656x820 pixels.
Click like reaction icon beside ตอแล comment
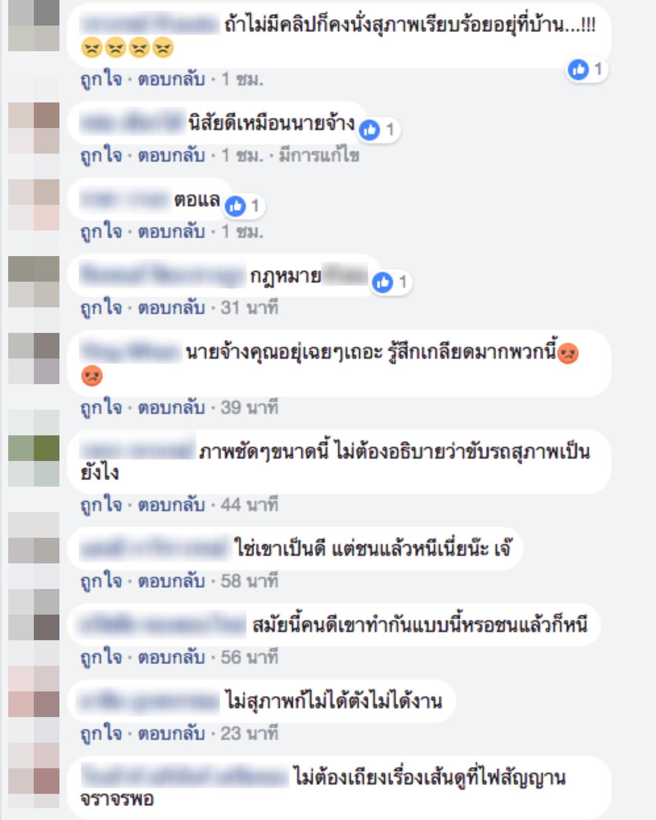click(235, 206)
